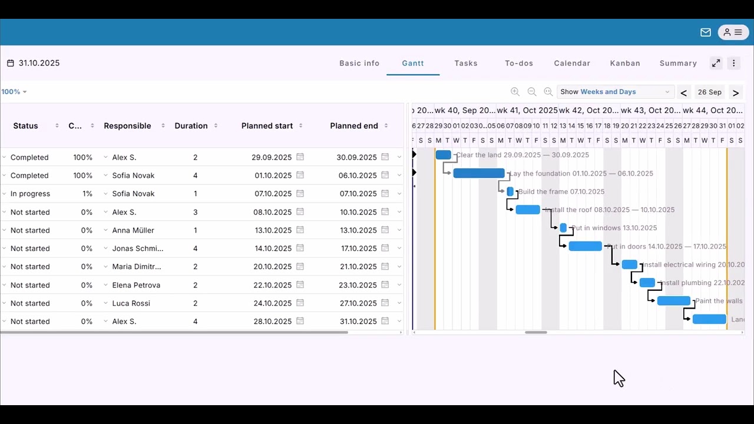Open status dropdown for In progress row
This screenshot has height=424, width=754.
click(x=4, y=194)
